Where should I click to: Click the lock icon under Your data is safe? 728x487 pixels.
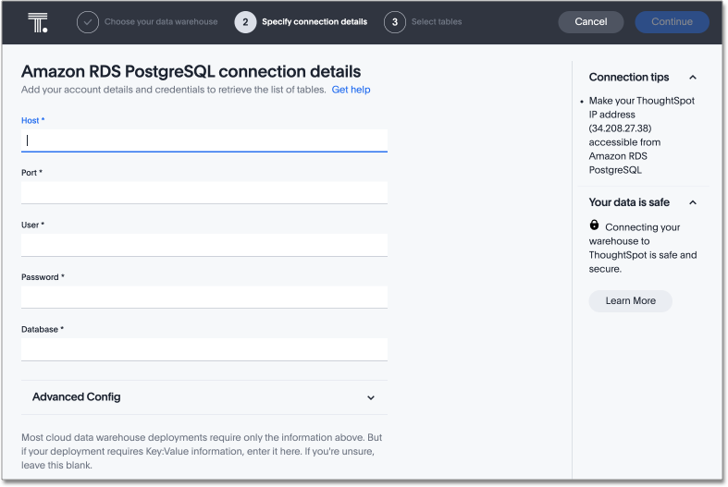(595, 225)
